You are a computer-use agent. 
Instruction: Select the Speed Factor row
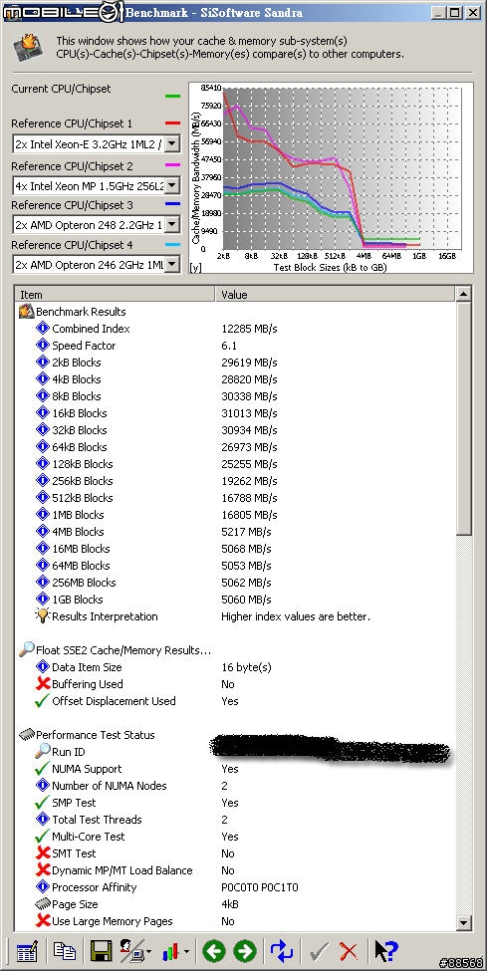(x=235, y=346)
